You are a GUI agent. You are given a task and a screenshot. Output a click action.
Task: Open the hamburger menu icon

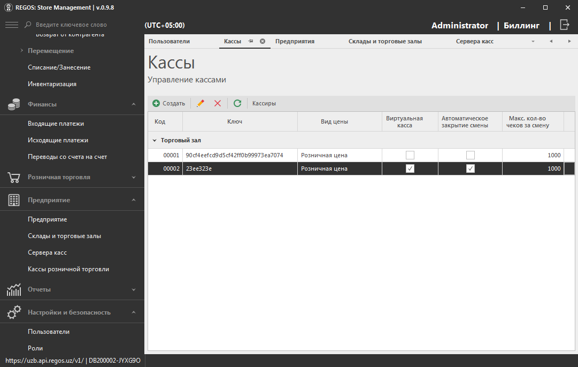click(11, 25)
